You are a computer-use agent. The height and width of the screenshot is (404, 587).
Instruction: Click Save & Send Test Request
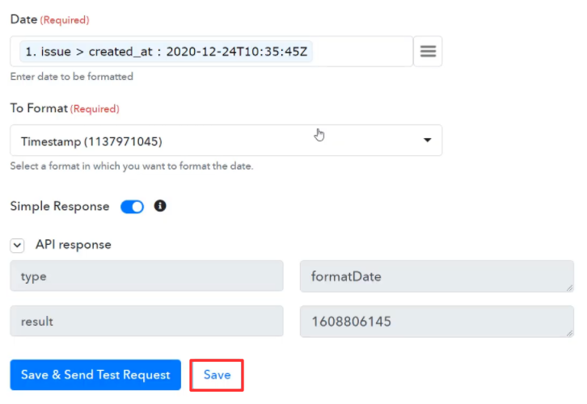(x=95, y=375)
